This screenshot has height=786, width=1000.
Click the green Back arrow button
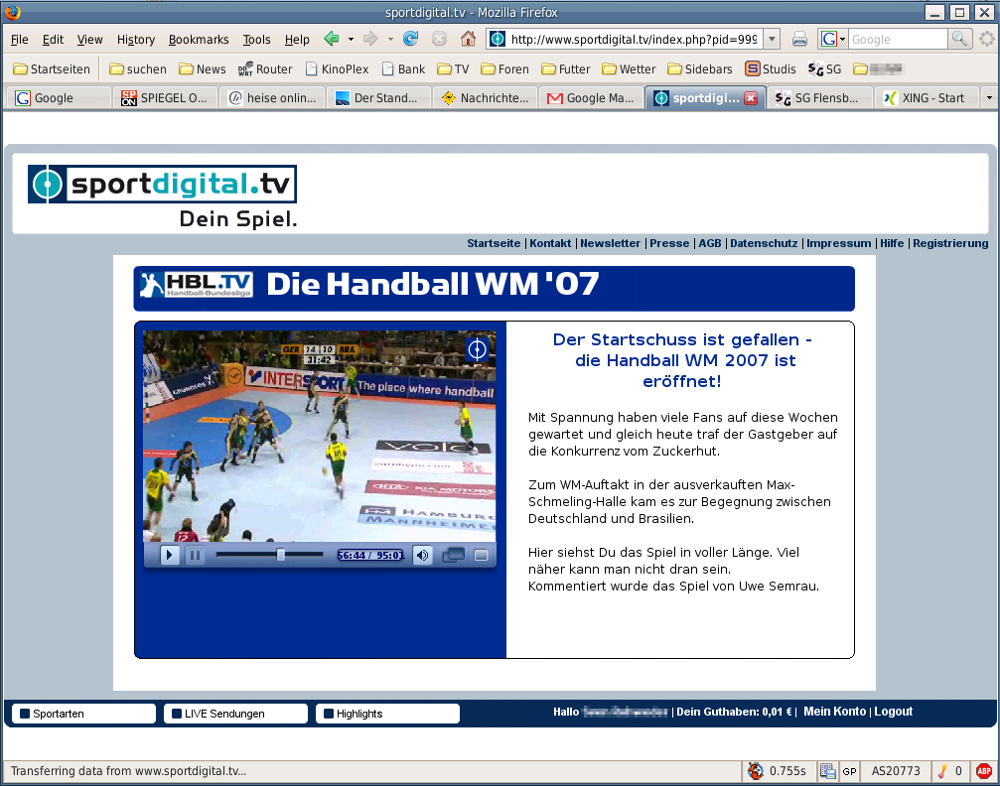[331, 39]
